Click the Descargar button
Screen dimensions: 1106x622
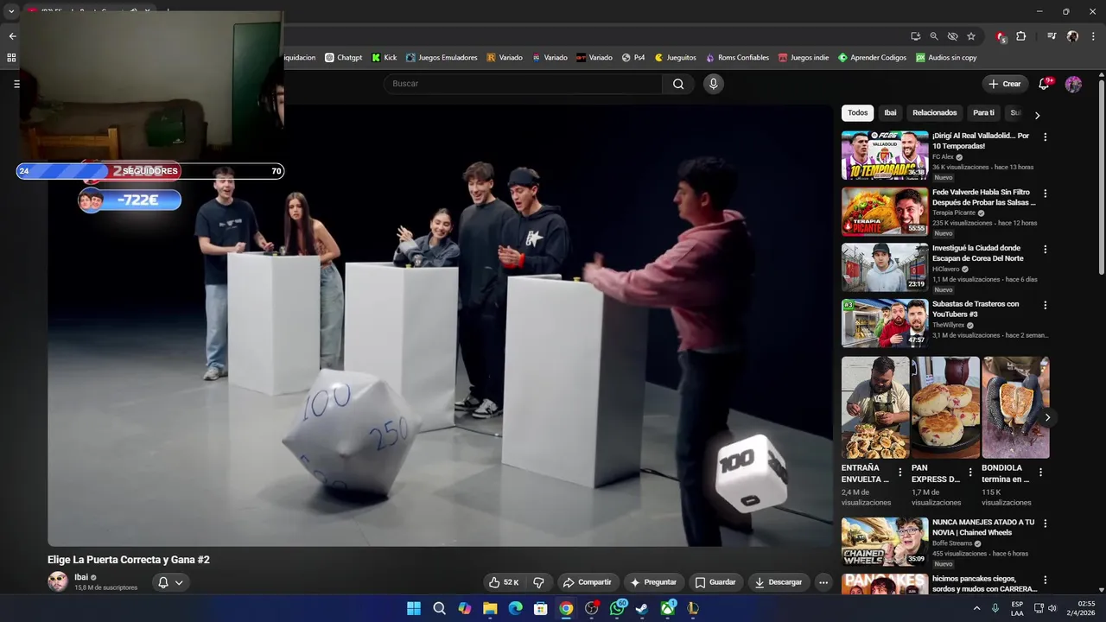click(x=779, y=582)
